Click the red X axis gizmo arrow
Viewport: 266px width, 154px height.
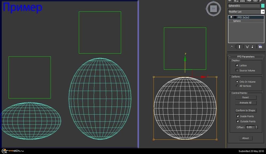tap(203, 77)
